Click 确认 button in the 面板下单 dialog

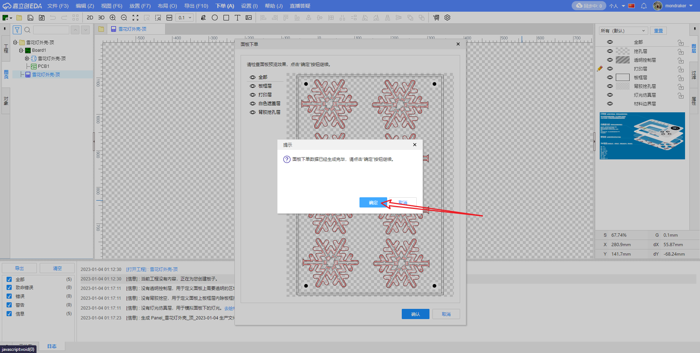pos(415,314)
